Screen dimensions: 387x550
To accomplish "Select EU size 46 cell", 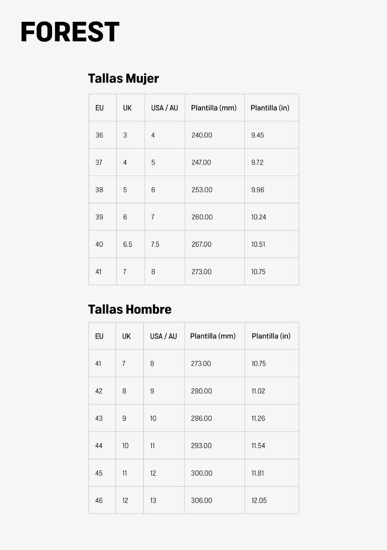I will [102, 500].
